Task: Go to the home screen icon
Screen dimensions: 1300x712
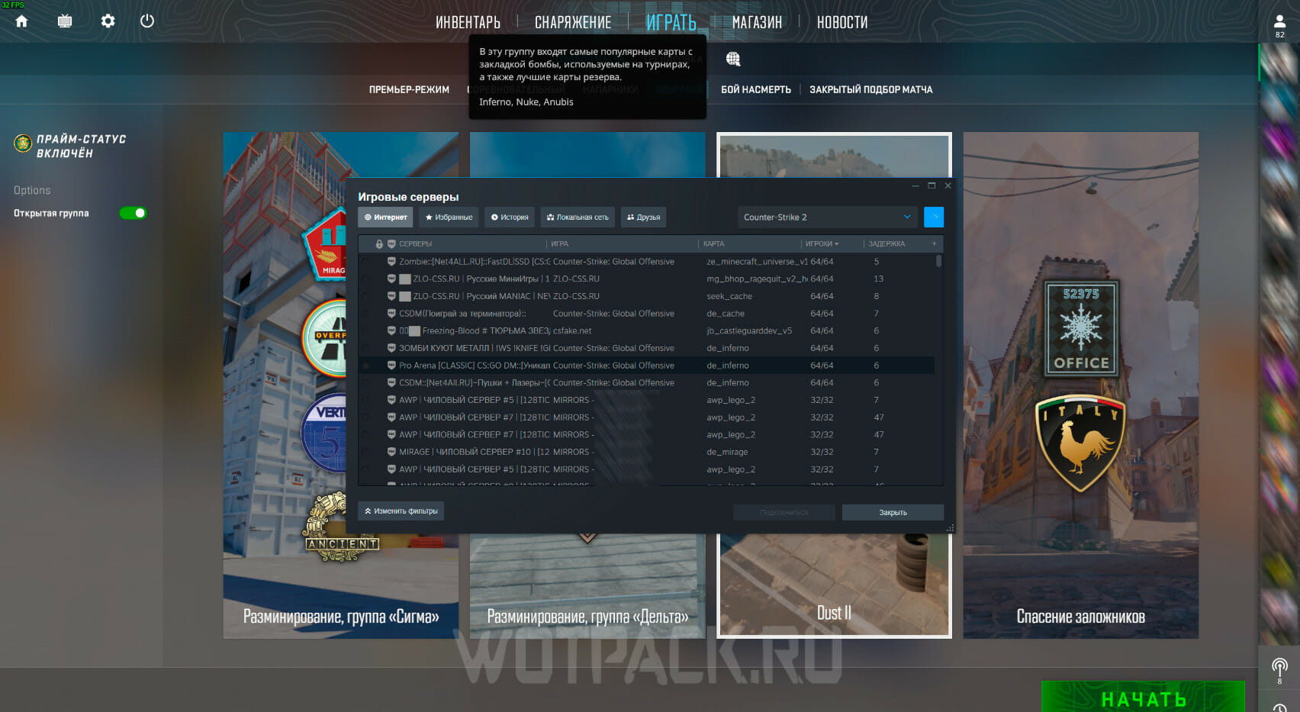Action: tap(21, 21)
